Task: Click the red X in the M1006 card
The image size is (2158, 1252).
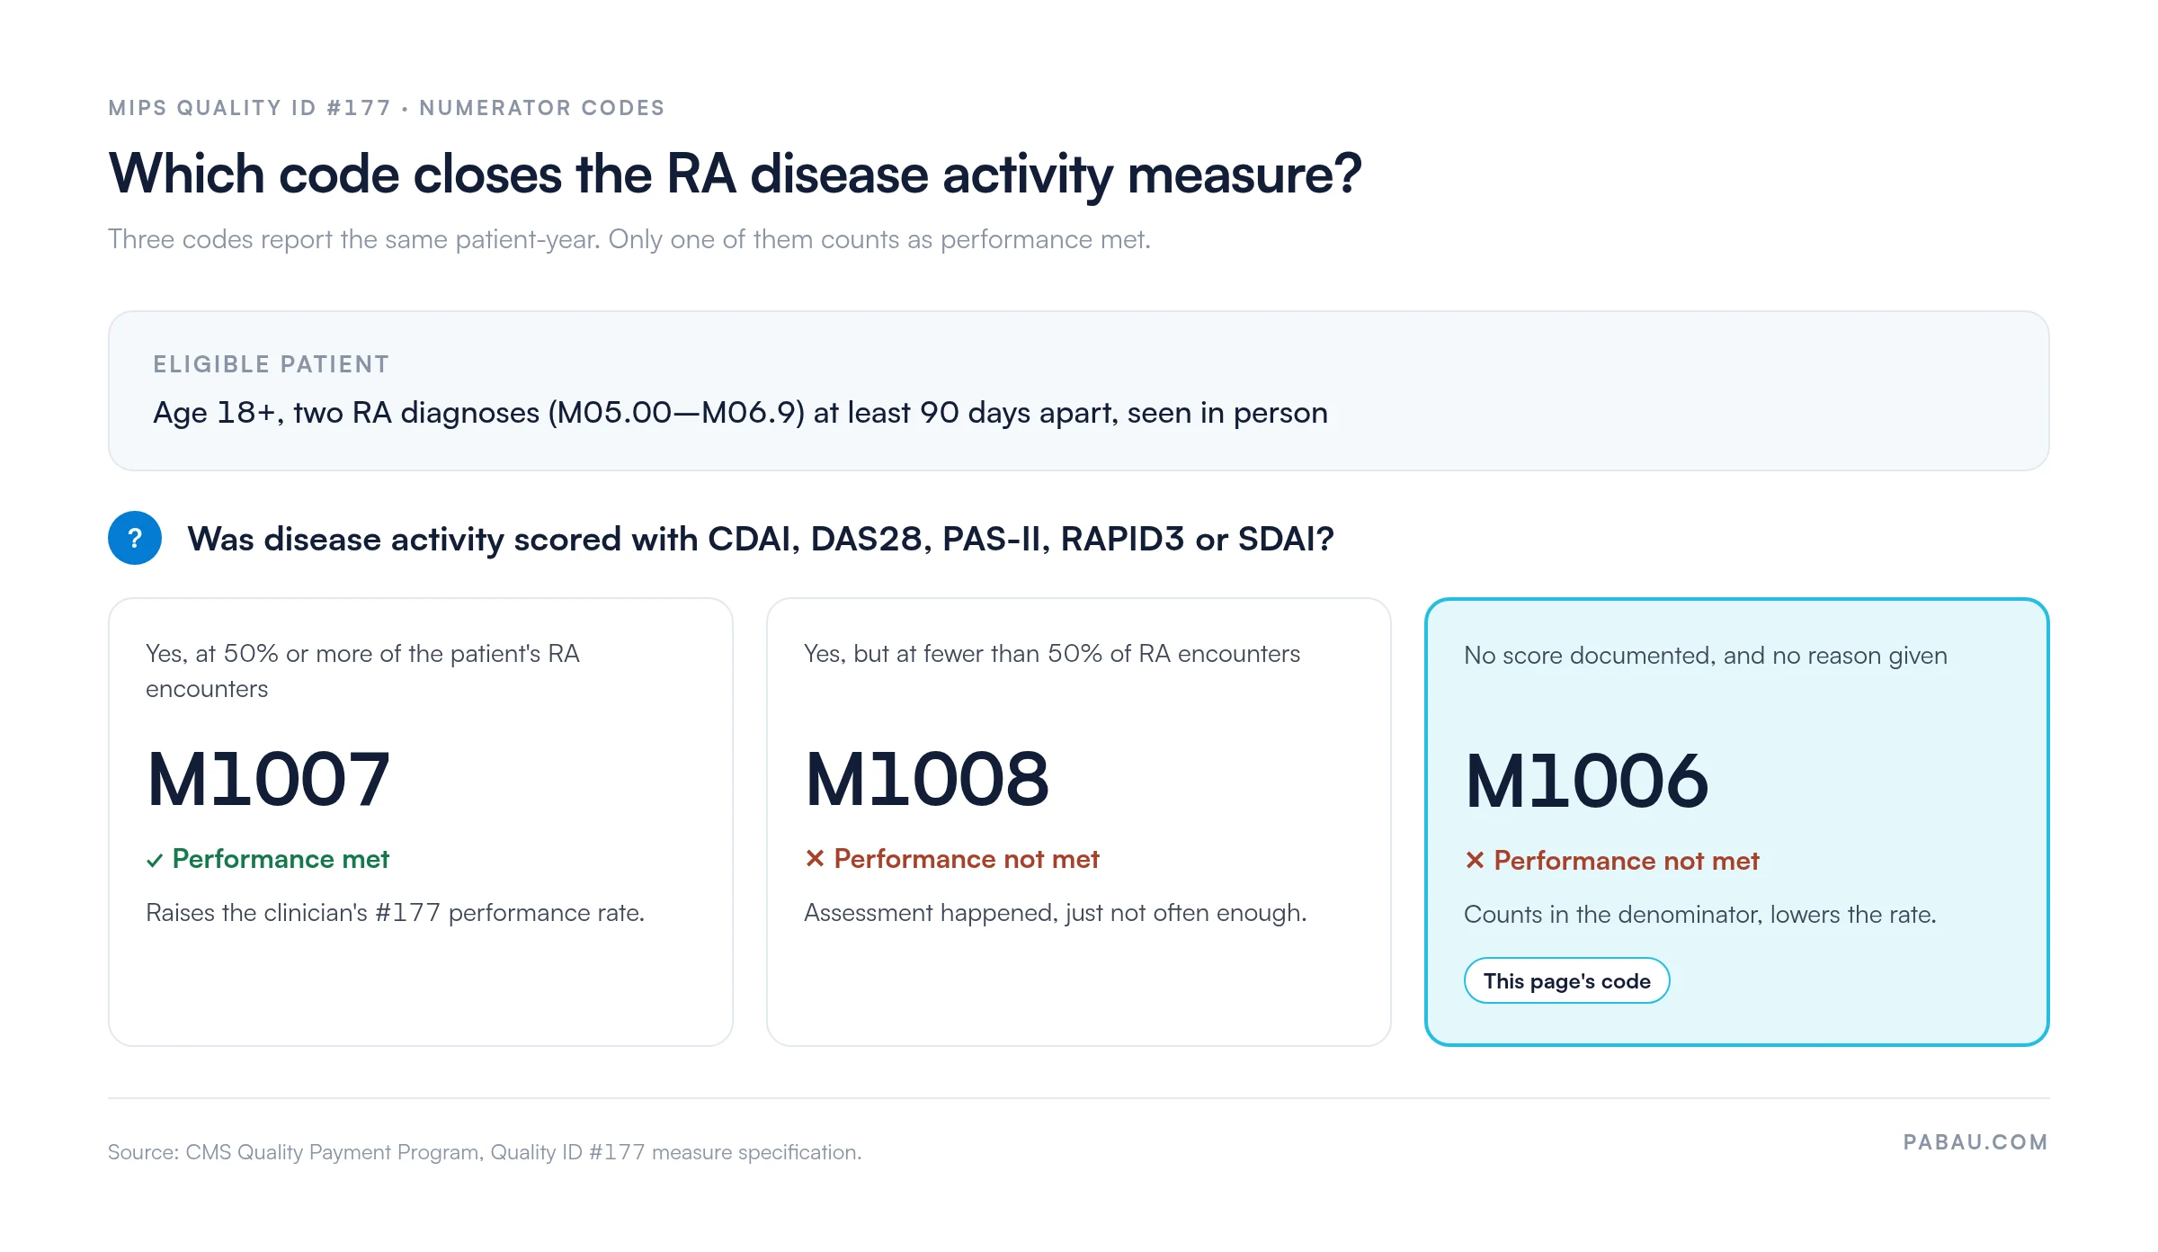Action: pyautogui.click(x=1475, y=861)
